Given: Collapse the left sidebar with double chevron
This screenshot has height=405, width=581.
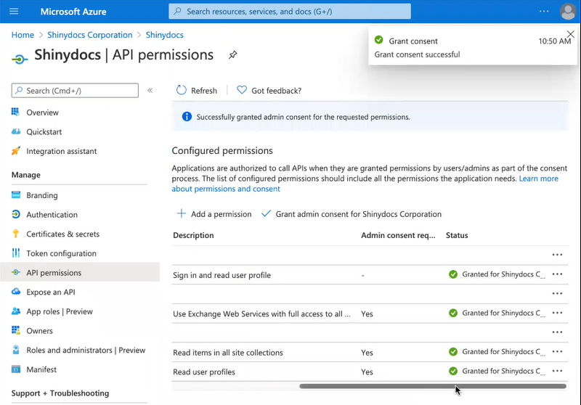Looking at the screenshot, I should [150, 91].
